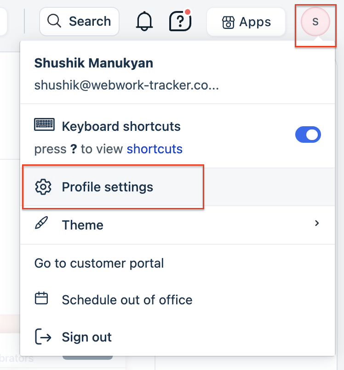Click the sign out arrow icon
The width and height of the screenshot is (344, 370).
tap(43, 337)
